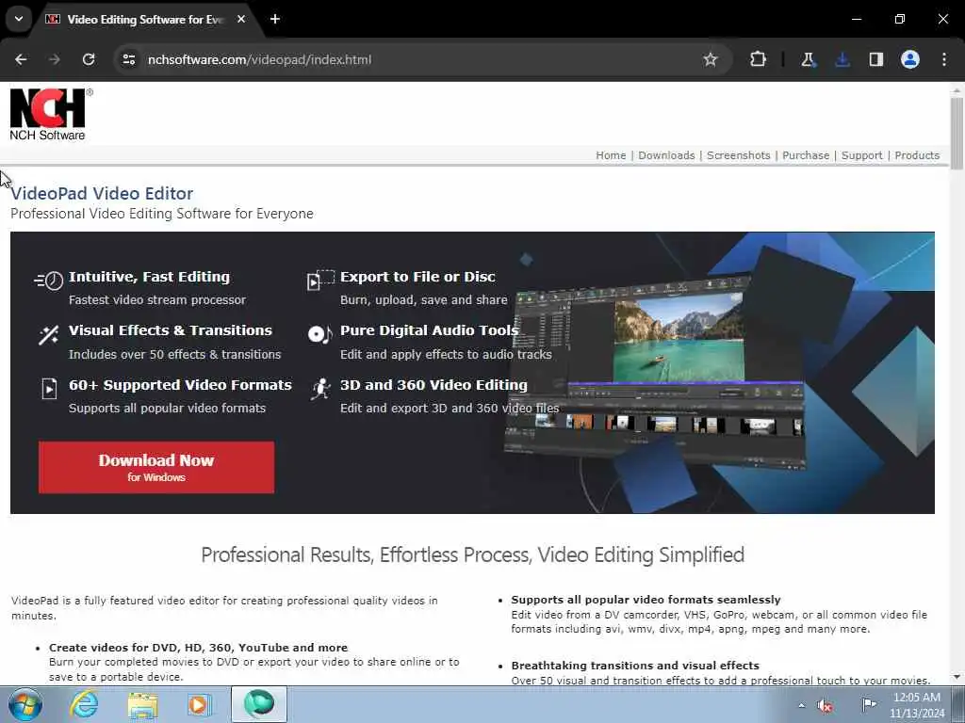This screenshot has height=723, width=965.
Task: Click the VideoPad application screenshot image
Action: point(654,372)
